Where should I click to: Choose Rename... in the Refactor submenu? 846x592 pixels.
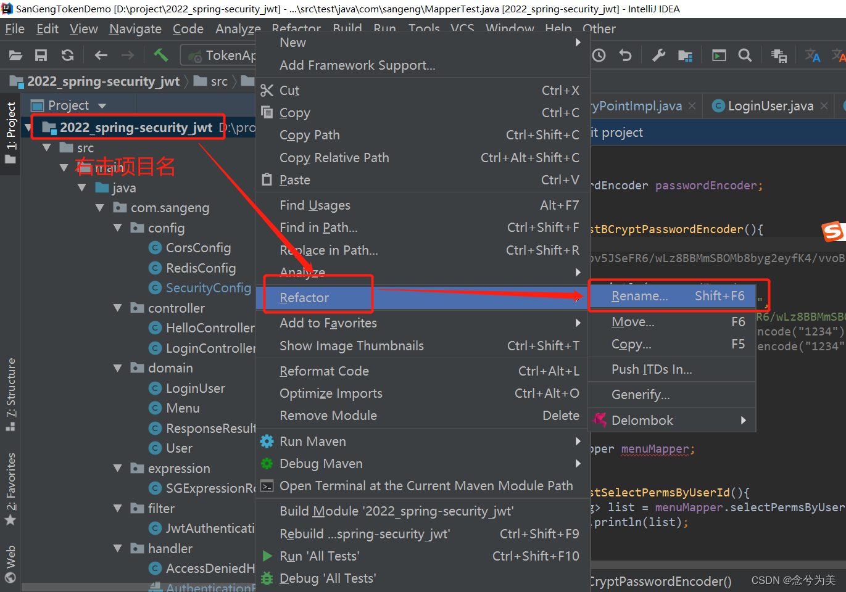coord(672,296)
